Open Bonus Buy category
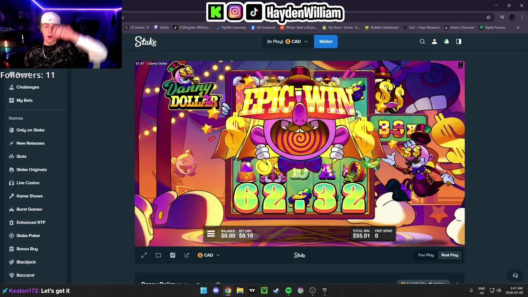 (27, 249)
